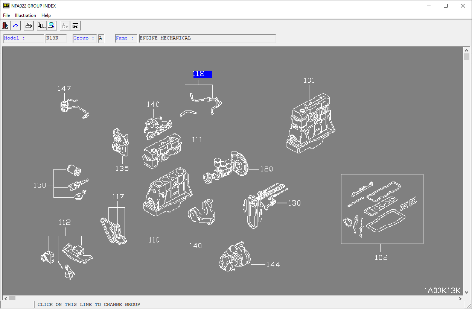Open the Illustration menu

click(x=26, y=15)
